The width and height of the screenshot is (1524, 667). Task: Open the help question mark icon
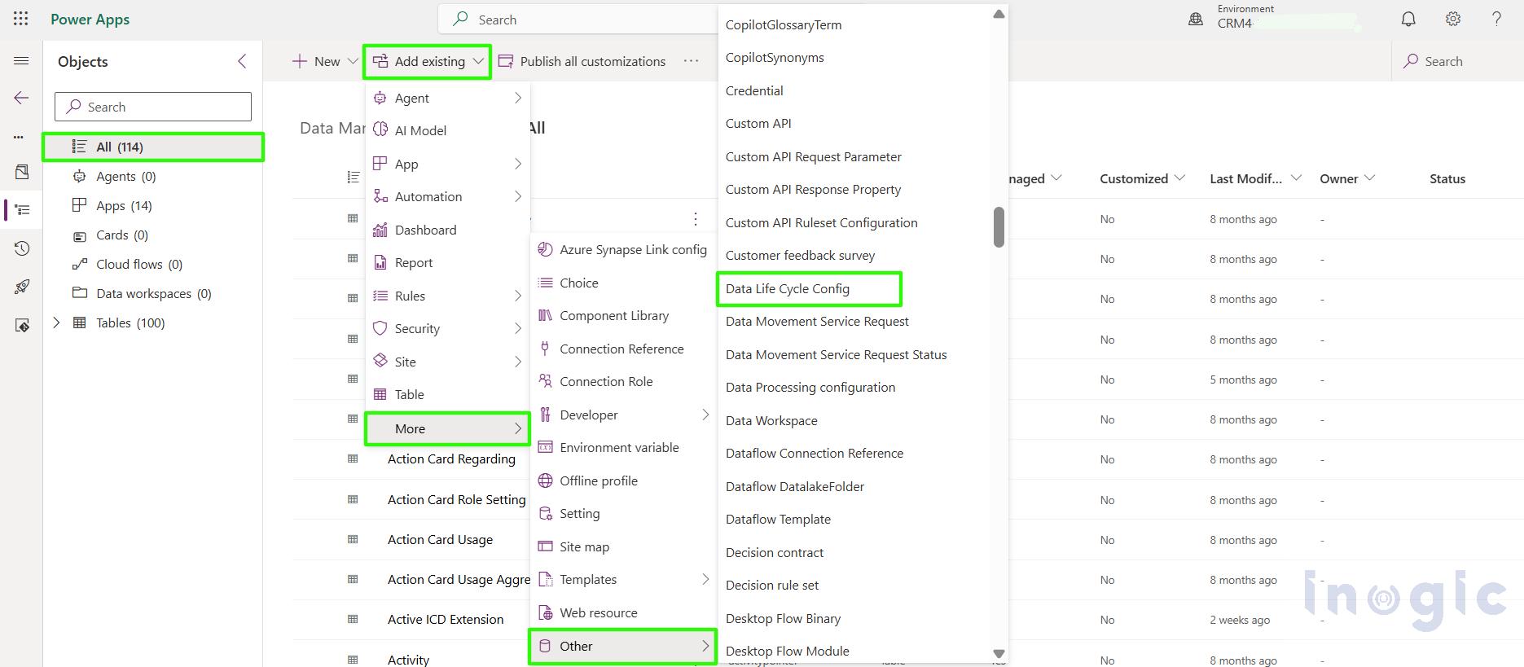point(1496,19)
